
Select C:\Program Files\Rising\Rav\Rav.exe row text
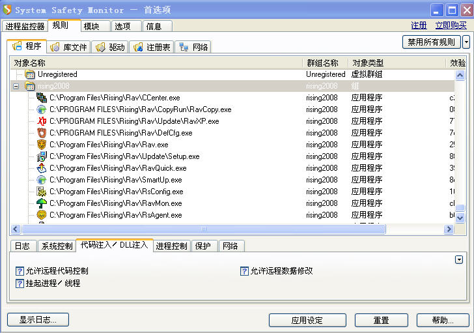tap(109, 145)
